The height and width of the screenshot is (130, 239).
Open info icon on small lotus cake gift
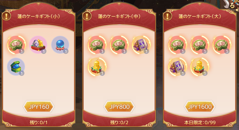[6, 16]
